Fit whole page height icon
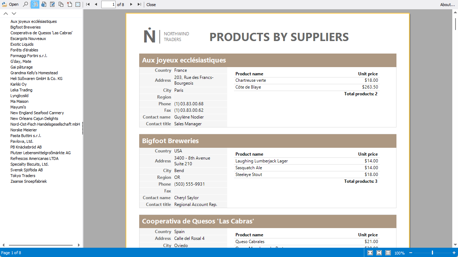This screenshot has width=458, height=257. coord(379,253)
